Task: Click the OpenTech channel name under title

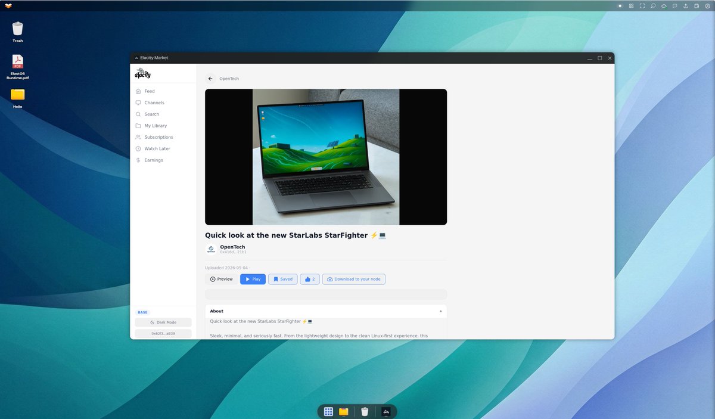Action: [x=232, y=247]
